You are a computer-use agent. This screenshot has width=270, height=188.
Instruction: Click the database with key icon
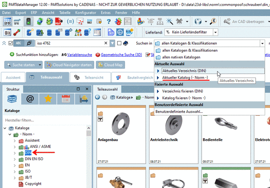pos(30,32)
